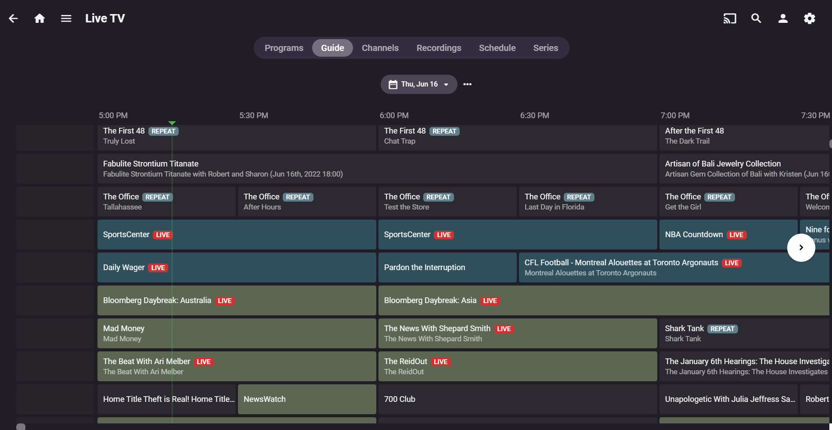This screenshot has width=832, height=430.
Task: Click the three-dot guide options icon
Action: click(x=467, y=84)
